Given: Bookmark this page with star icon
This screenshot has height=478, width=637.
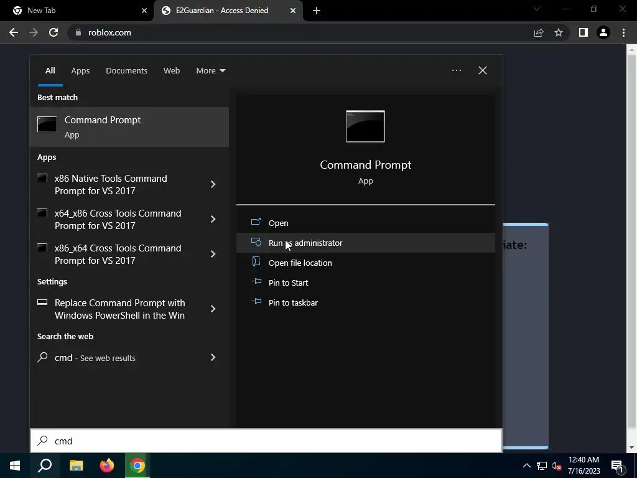Looking at the screenshot, I should pos(559,32).
